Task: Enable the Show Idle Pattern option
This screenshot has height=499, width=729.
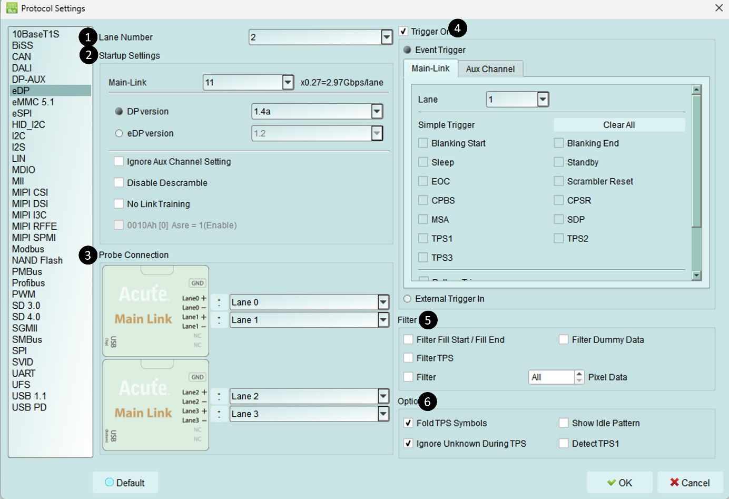Action: 564,423
